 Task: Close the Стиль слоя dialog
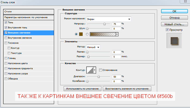[185, 1]
